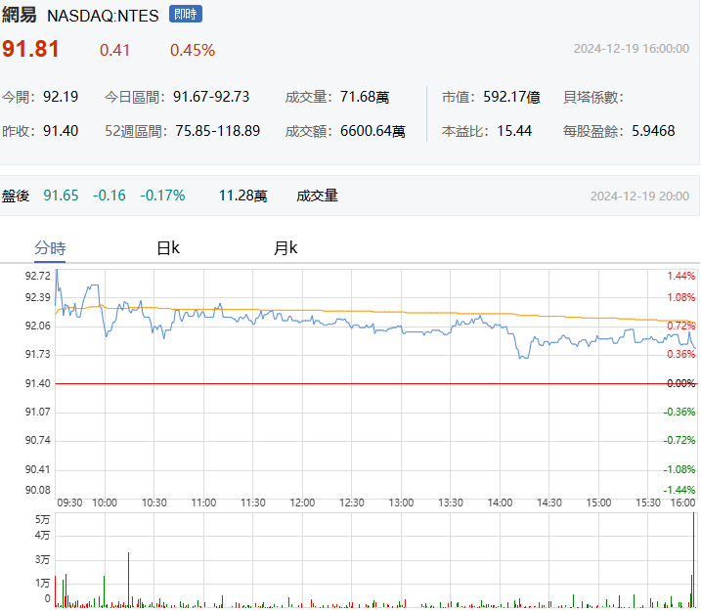Screen dimensions: 701x611
Task: Click the percent change 0.45%
Action: 193,50
